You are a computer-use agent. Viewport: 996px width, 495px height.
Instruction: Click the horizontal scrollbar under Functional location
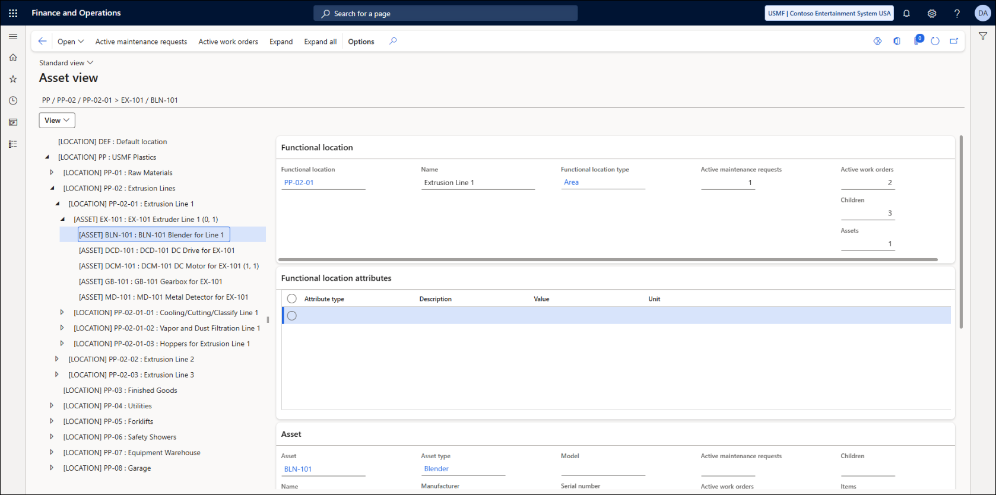(607, 259)
